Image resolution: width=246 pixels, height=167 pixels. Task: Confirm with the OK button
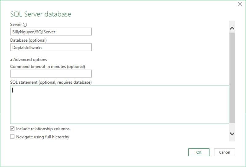(199, 152)
